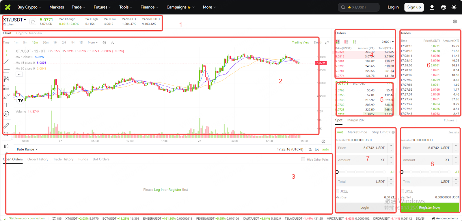Open the language globe icon
Screen dimensions: 462x221
tap(444, 7)
